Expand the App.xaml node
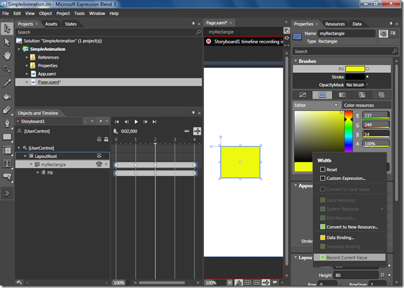This screenshot has height=288, width=404. pos(27,74)
